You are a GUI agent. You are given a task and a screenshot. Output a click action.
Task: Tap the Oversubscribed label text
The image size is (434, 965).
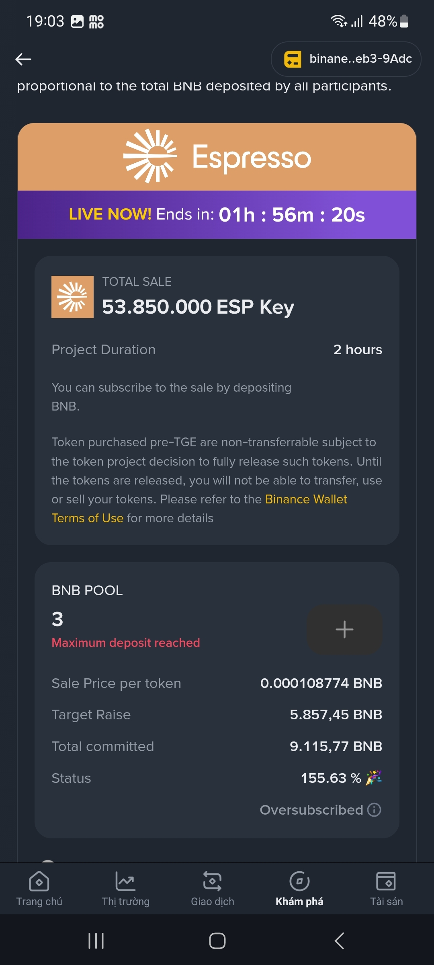tap(311, 809)
